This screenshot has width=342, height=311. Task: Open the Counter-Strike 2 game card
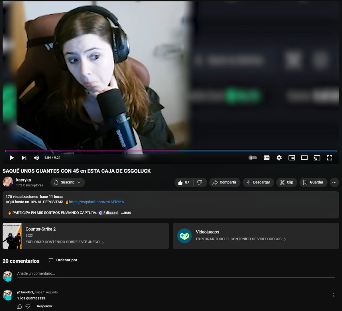(85, 236)
